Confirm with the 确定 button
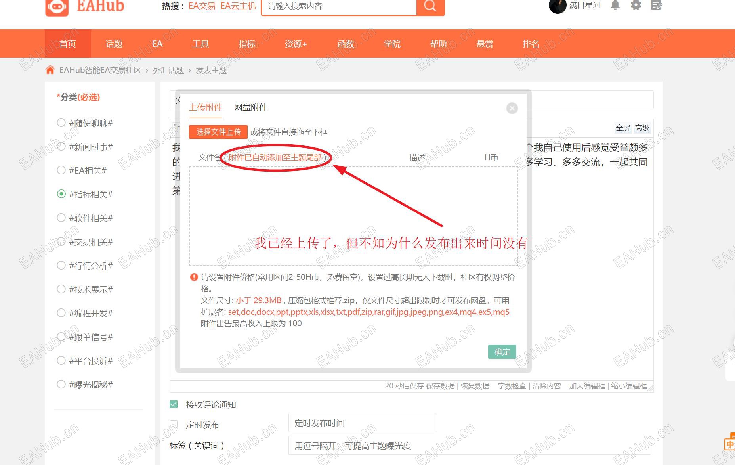 (502, 352)
